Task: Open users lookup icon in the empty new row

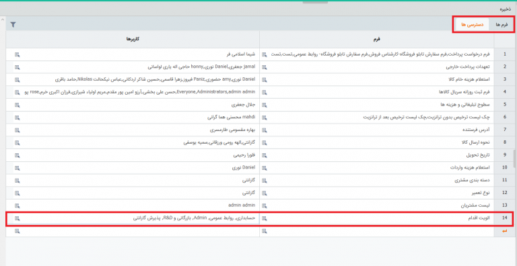Action: point(17,232)
